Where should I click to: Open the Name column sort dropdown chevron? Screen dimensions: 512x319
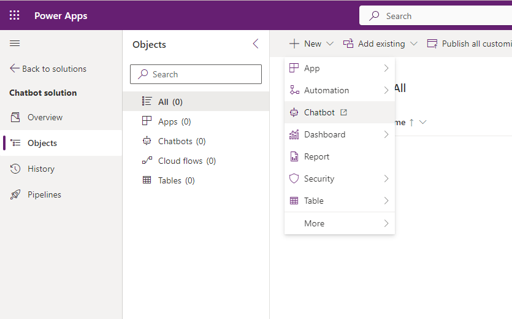coord(423,122)
